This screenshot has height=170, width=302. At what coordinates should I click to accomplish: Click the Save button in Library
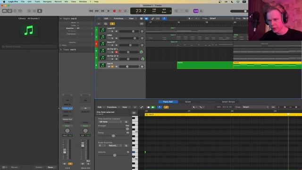pyautogui.click(x=51, y=167)
